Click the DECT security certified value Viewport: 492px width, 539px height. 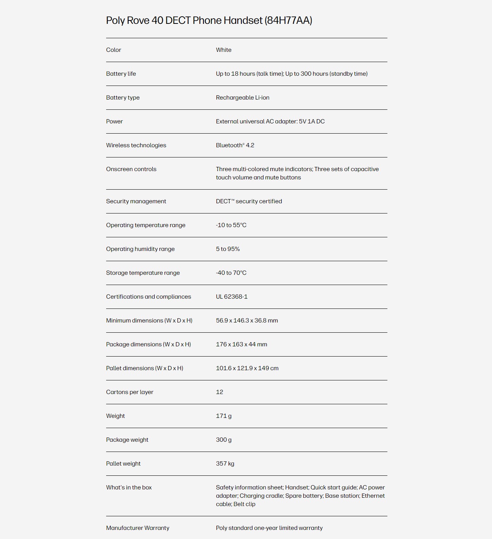tap(249, 201)
